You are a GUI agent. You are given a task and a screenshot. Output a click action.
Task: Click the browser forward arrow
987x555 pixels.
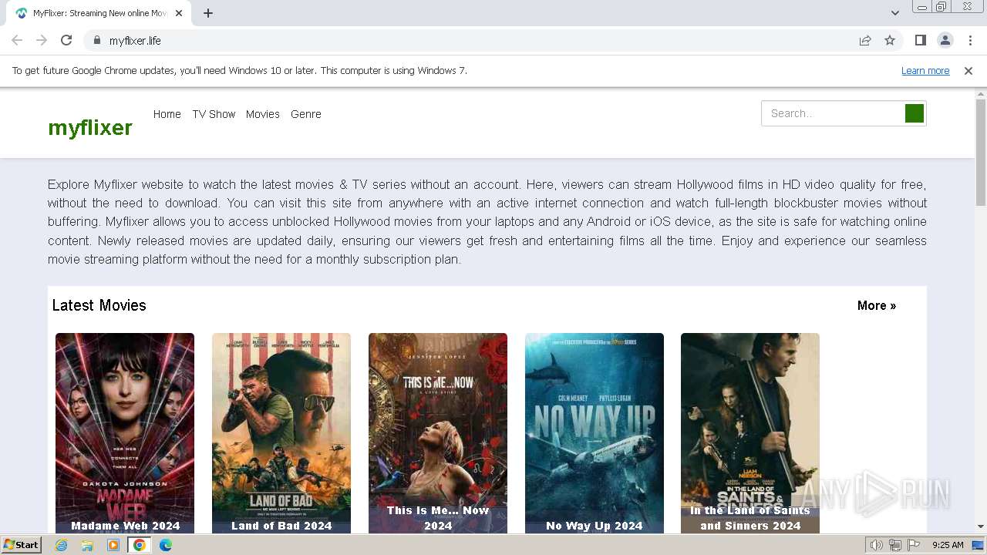coord(42,40)
